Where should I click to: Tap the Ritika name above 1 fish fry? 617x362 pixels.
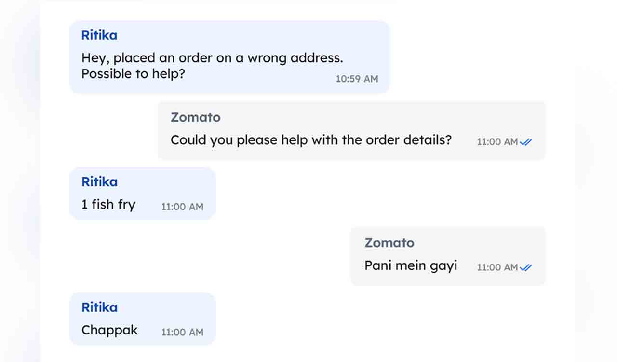(99, 182)
